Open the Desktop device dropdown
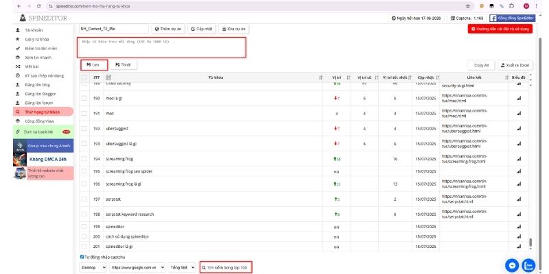 pyautogui.click(x=93, y=267)
